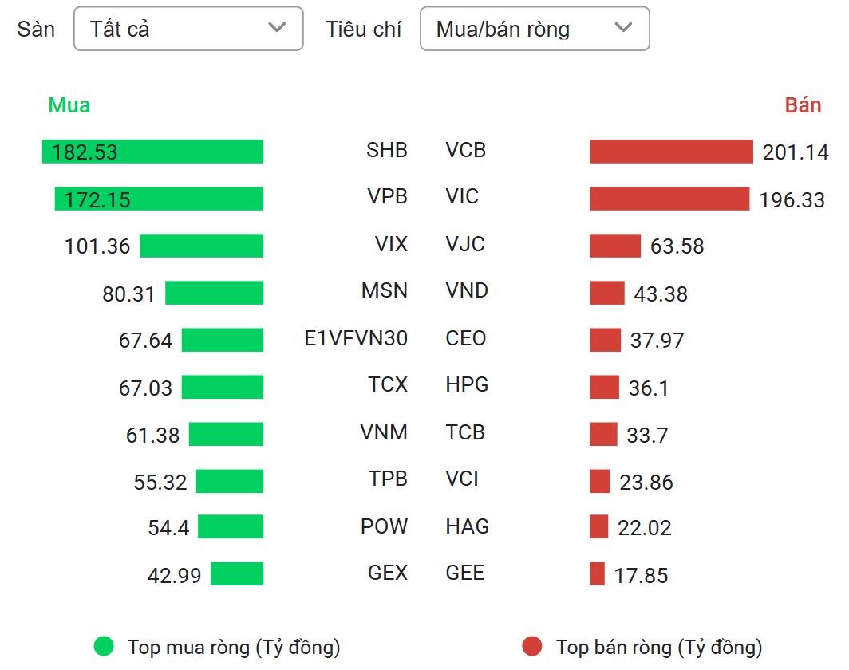Viewport: 849px width, 670px height.
Task: Expand the Mua/bán ròng selector
Action: click(x=535, y=29)
